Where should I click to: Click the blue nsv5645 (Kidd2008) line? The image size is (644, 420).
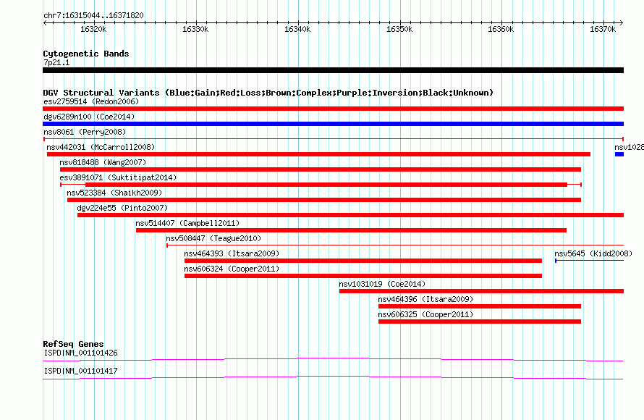click(590, 261)
